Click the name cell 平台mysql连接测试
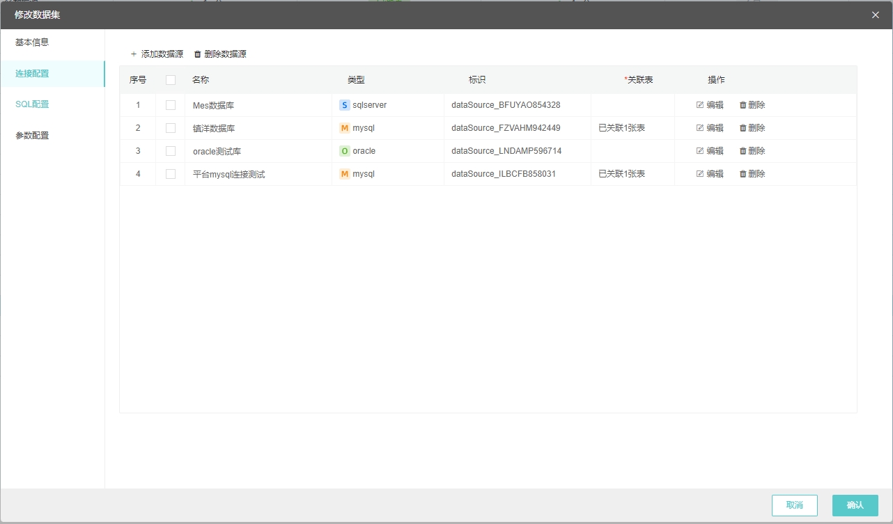 point(229,175)
